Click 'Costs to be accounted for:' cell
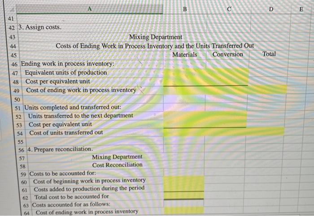 coord(63,173)
